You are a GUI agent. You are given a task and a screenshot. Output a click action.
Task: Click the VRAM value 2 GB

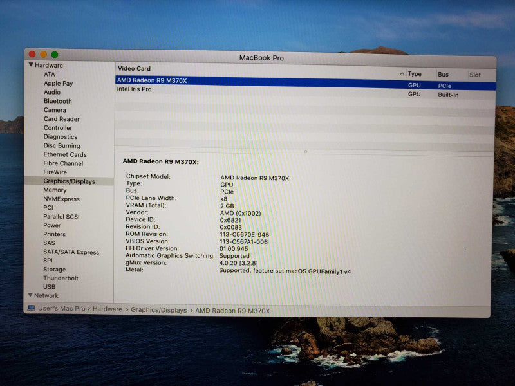[x=227, y=206]
